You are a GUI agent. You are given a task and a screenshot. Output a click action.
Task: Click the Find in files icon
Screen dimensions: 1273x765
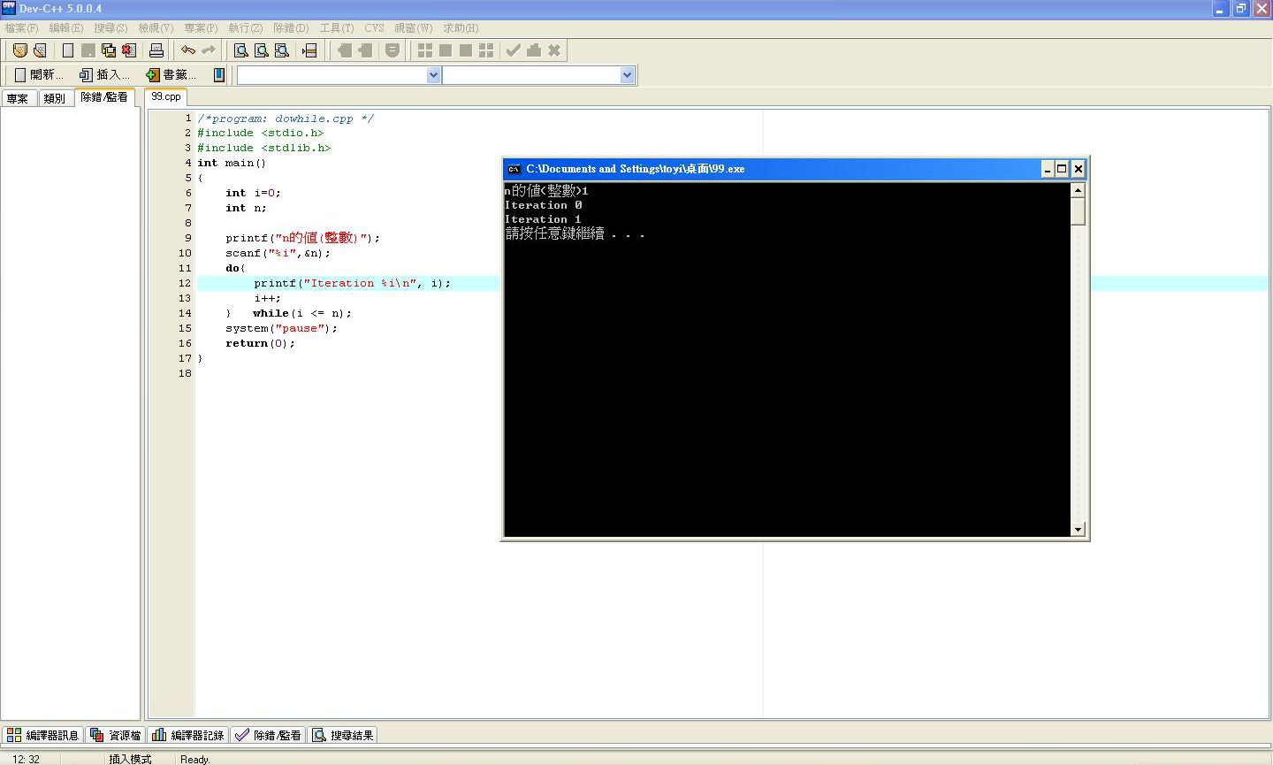coord(282,50)
